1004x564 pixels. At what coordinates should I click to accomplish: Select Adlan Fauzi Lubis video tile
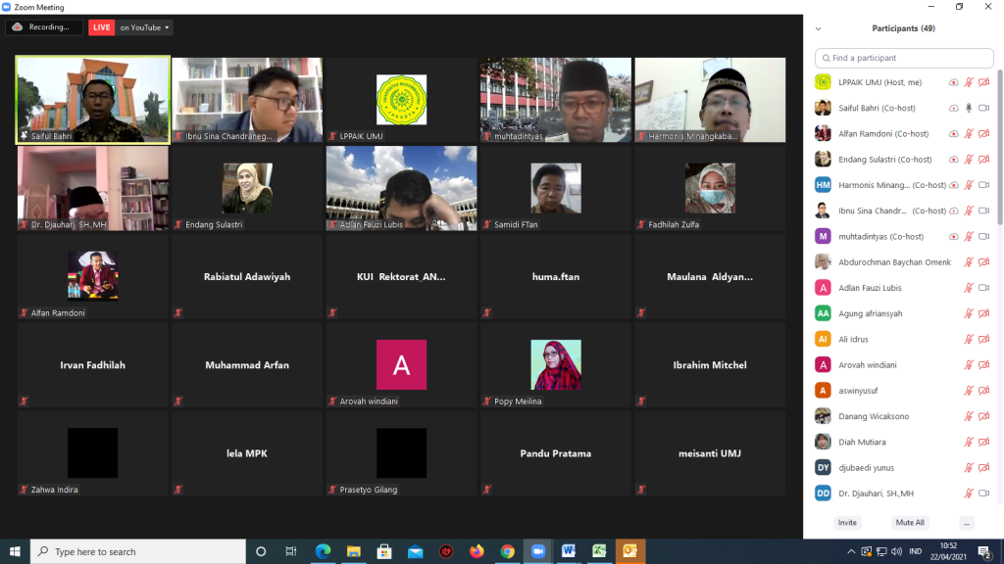point(401,188)
